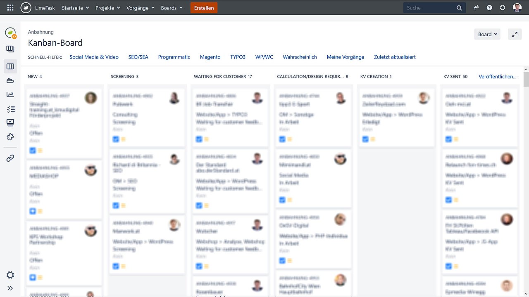Click priority icon on first SCREENING card

123,139
